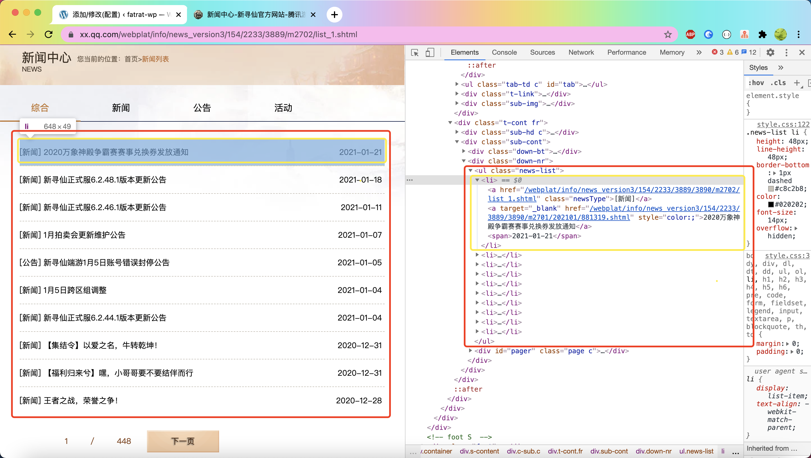Expand the div class sub-hd c node
This screenshot has height=458, width=811.
456,132
